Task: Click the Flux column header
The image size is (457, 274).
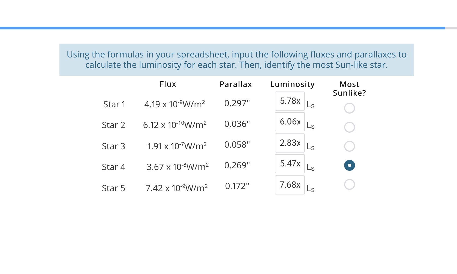Action: [168, 84]
